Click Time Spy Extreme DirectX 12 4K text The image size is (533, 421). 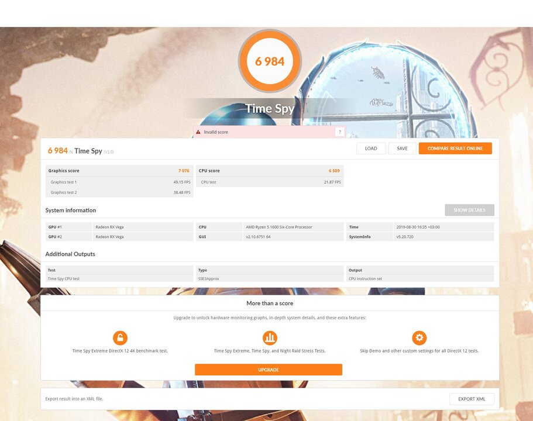click(120, 351)
